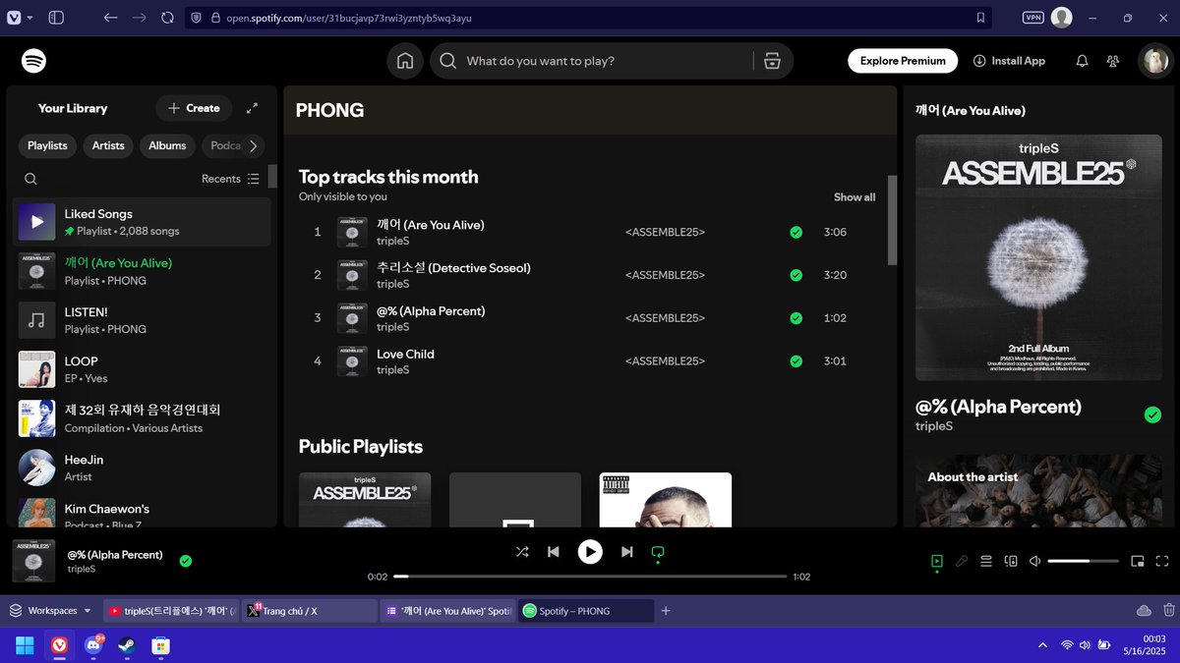Toggle saved check for 추리소설 (Detective Soseol) row
This screenshot has height=663, width=1180.
[x=796, y=275]
